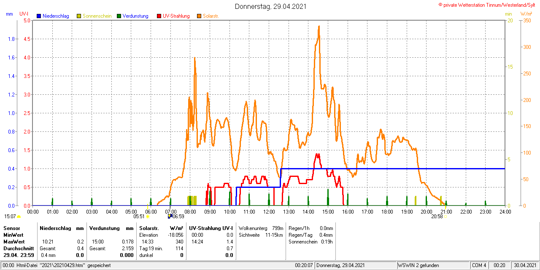Click the Verdunstung mm column header

pos(111,228)
